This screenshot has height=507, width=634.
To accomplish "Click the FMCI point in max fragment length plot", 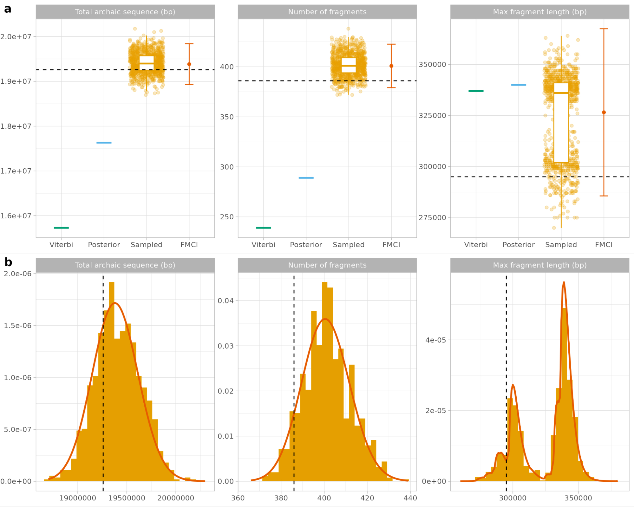I will [x=604, y=112].
